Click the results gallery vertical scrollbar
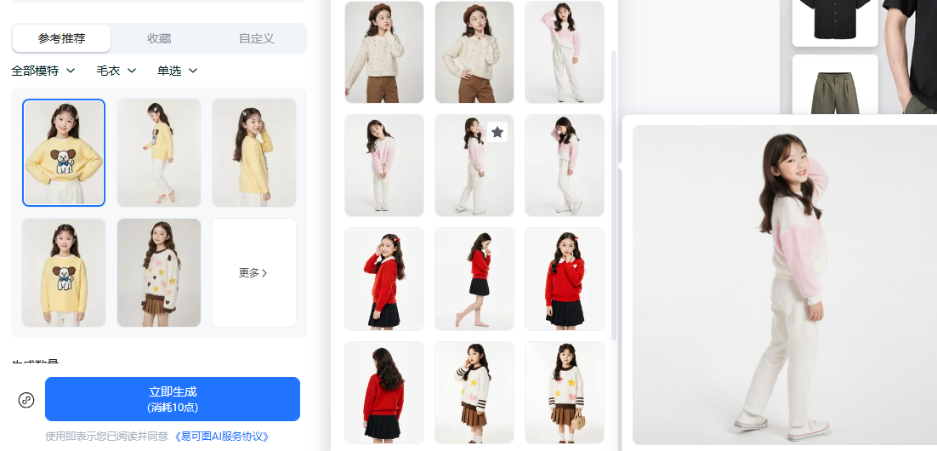 614,194
